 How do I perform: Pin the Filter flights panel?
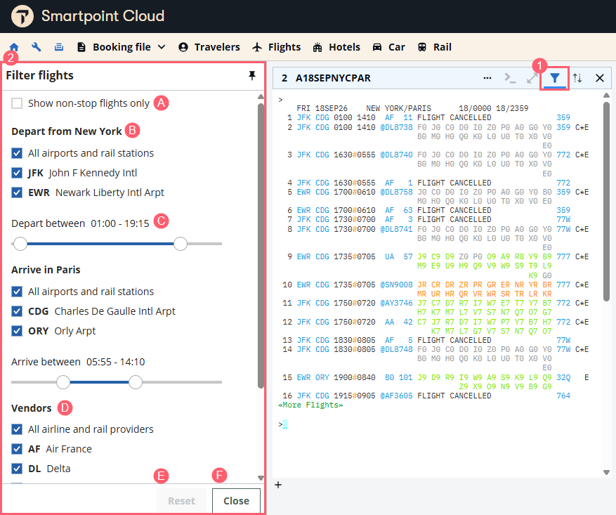click(x=252, y=75)
